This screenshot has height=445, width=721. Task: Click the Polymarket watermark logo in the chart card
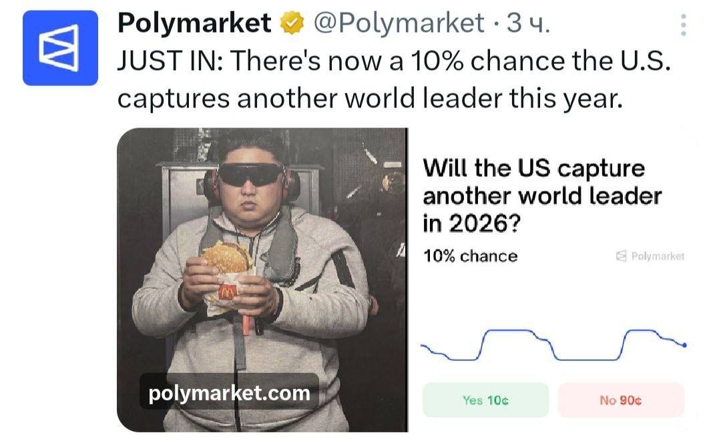click(x=650, y=256)
